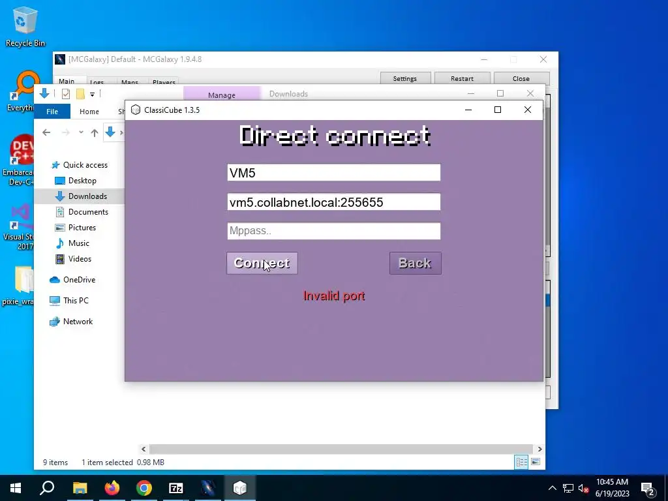Viewport: 668px width, 501px height.
Task: Click the Properties quick access toolbar icon
Action: point(66,94)
